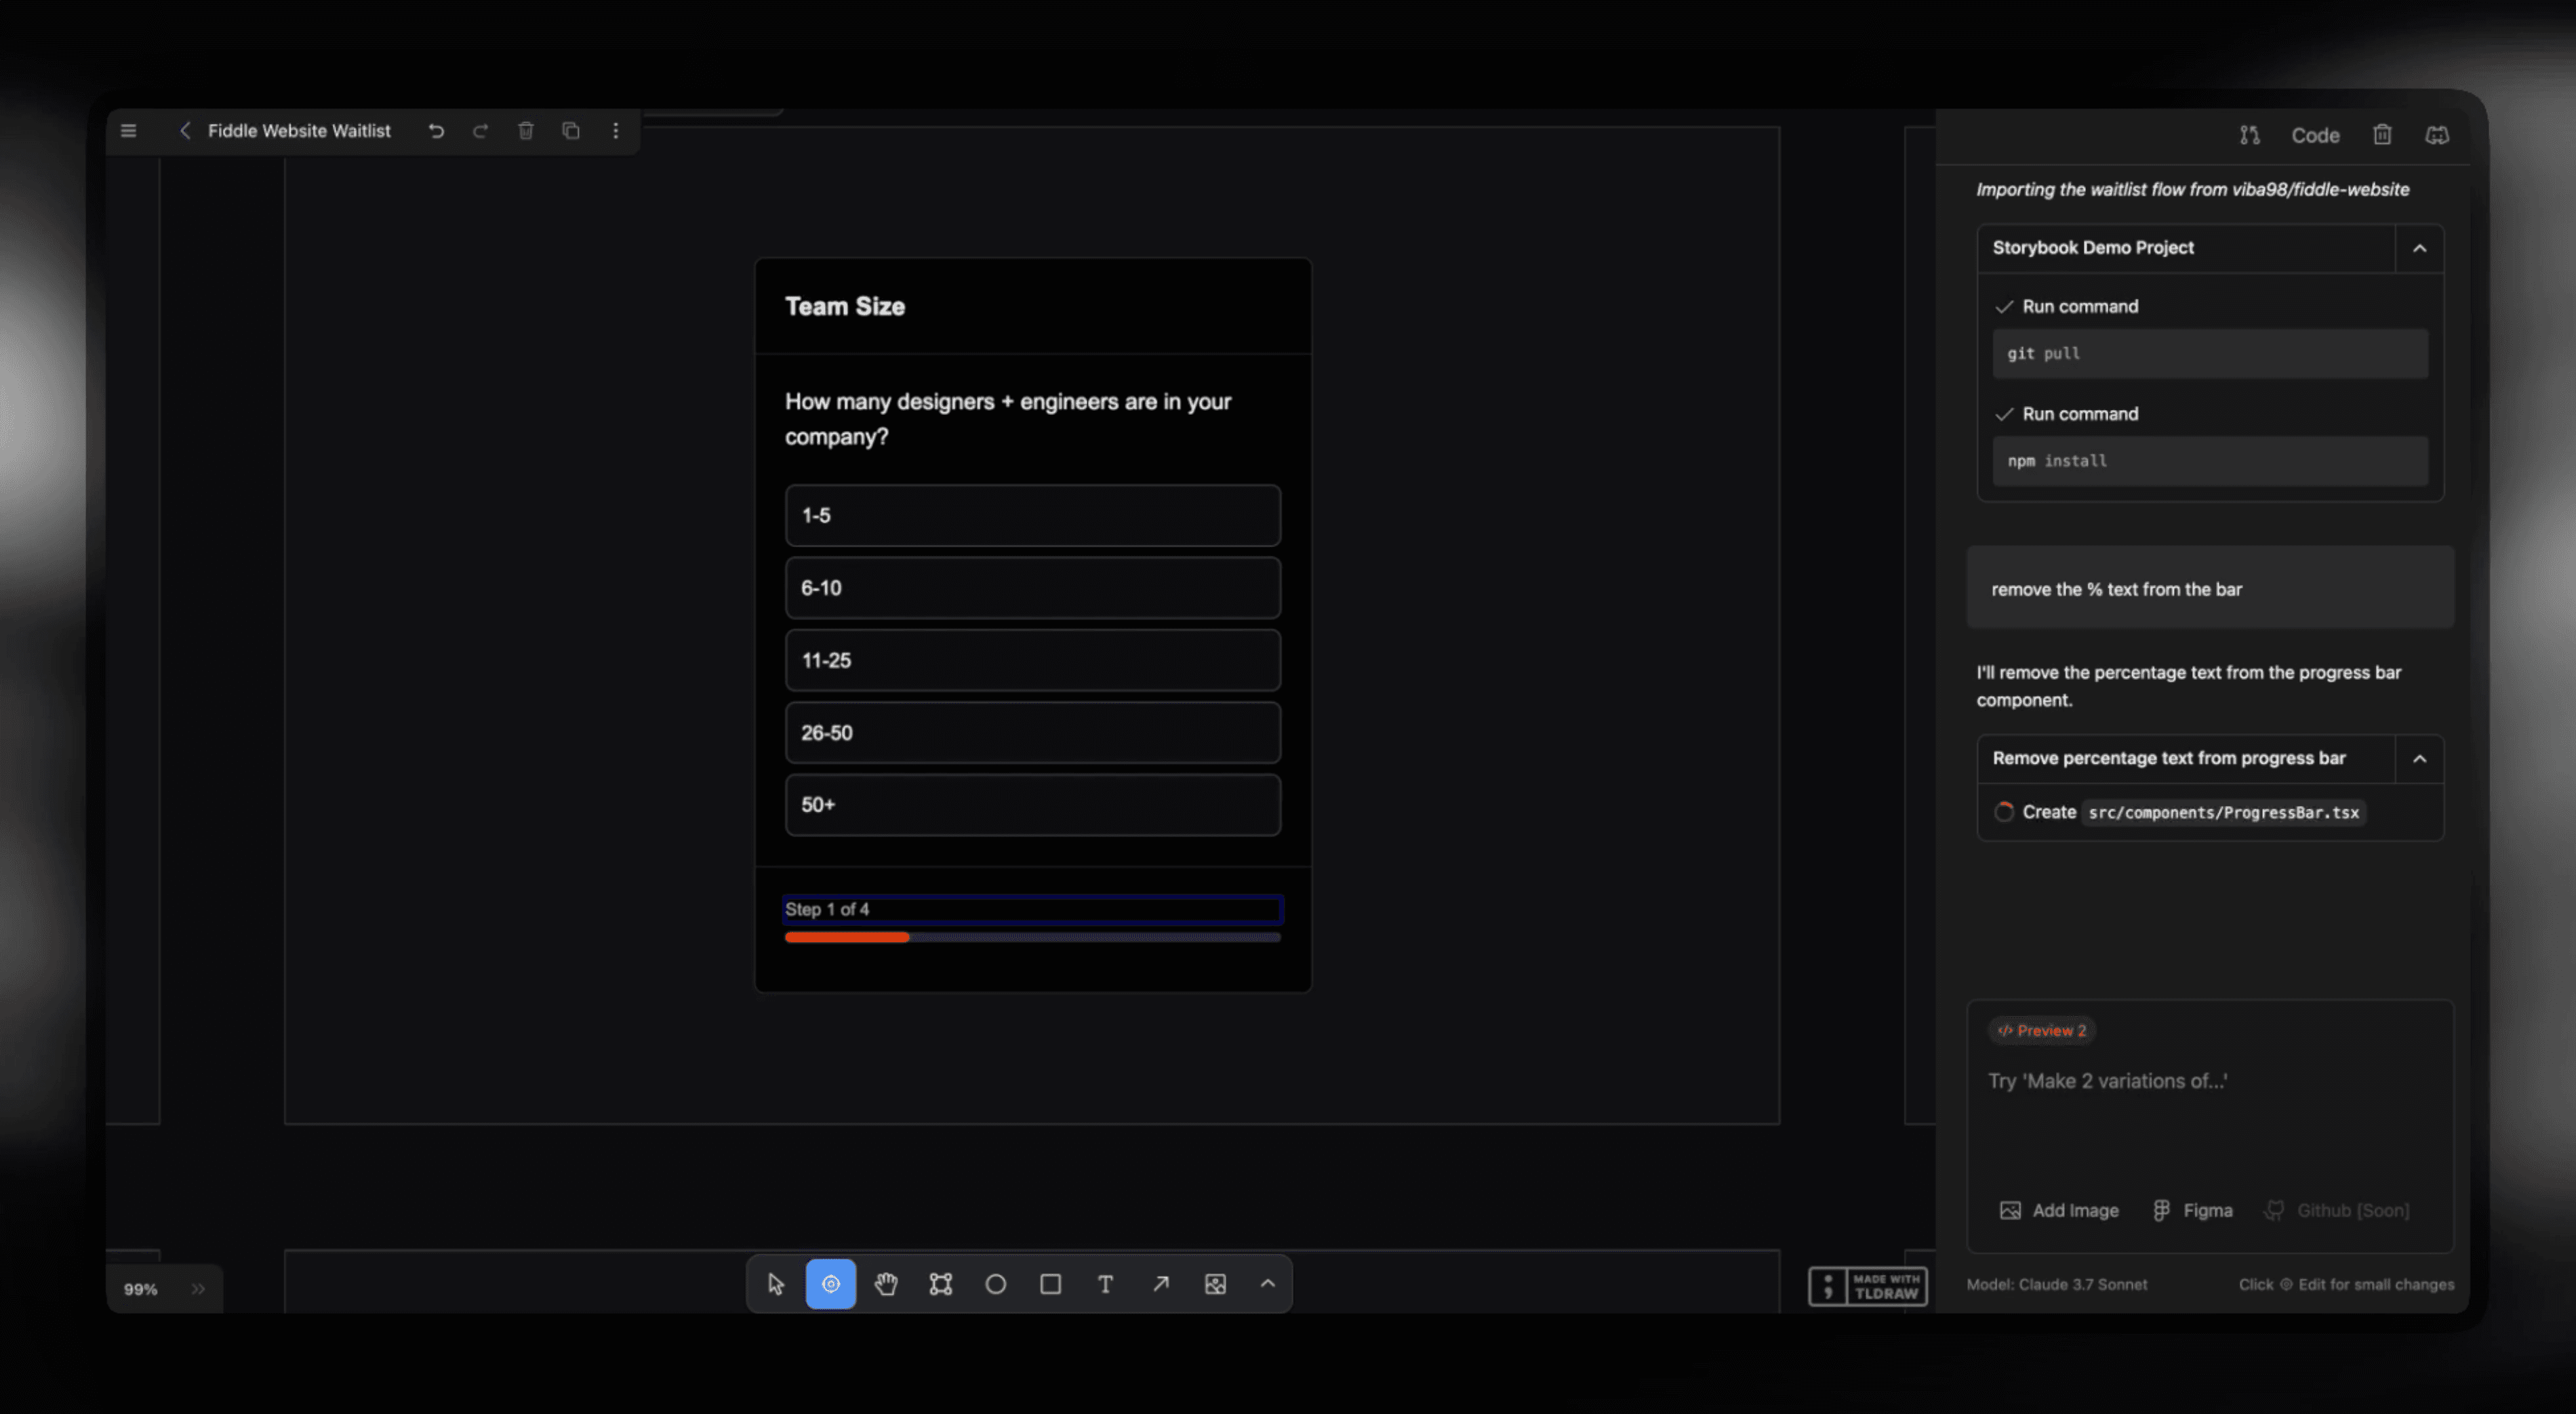Choose the 50+ team size option
Screen dimensions: 2576x1414
click(x=1033, y=805)
